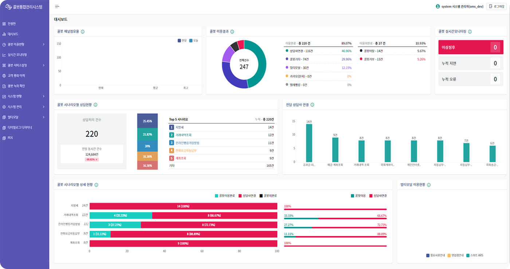Open 온라인뱅킹가입방법 scenario link
The width and height of the screenshot is (510, 269).
click(x=188, y=143)
